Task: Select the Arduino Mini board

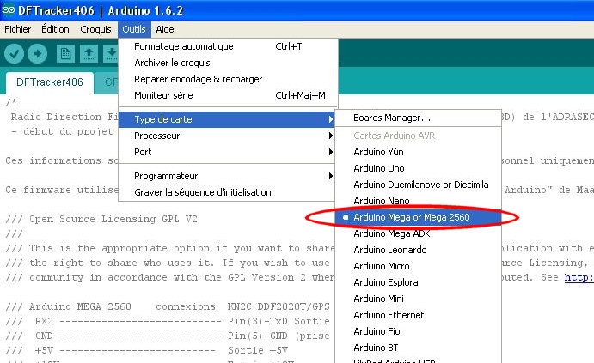Action: pos(419,299)
